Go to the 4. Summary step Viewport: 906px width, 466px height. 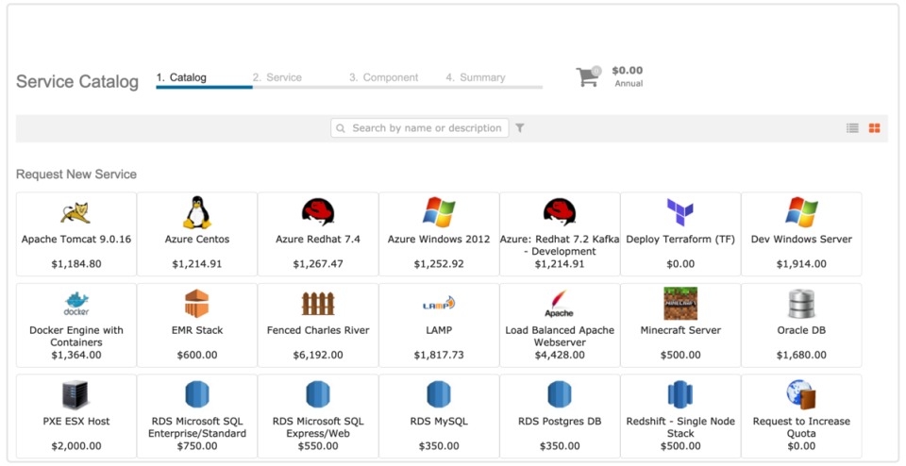click(x=476, y=77)
